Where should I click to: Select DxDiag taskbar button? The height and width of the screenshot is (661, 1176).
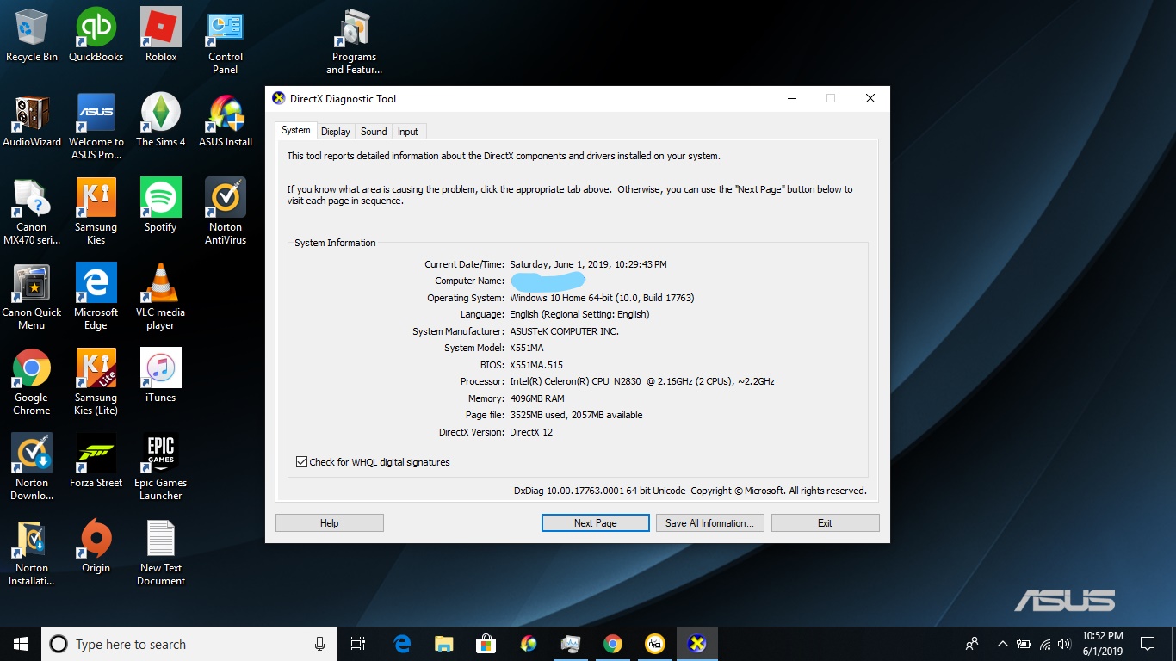(697, 644)
